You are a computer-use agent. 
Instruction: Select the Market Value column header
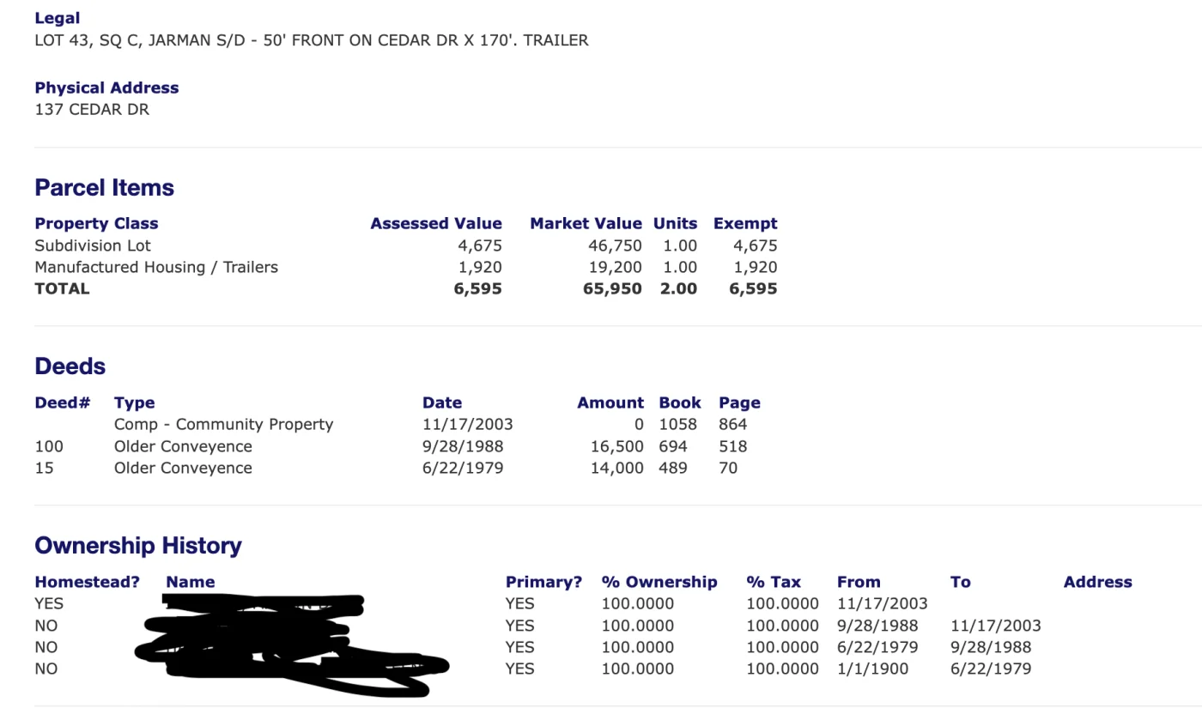tap(586, 224)
